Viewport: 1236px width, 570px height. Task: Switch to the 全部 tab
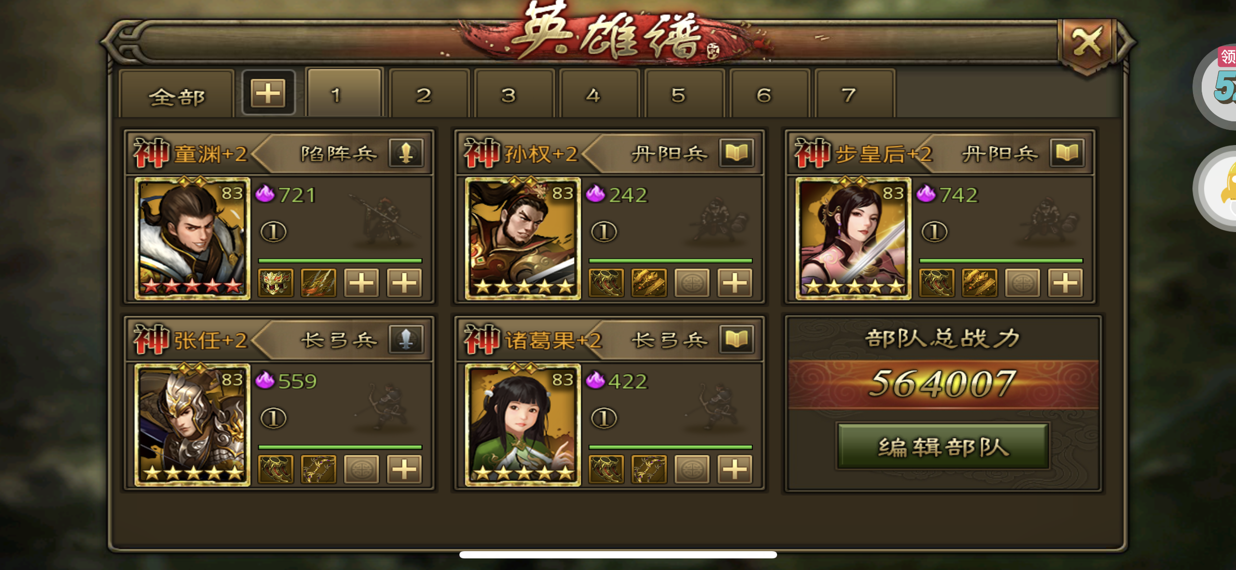click(177, 96)
